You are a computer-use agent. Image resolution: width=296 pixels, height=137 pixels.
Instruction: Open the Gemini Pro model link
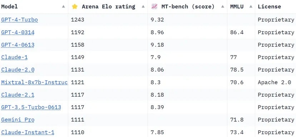[x=18, y=120]
